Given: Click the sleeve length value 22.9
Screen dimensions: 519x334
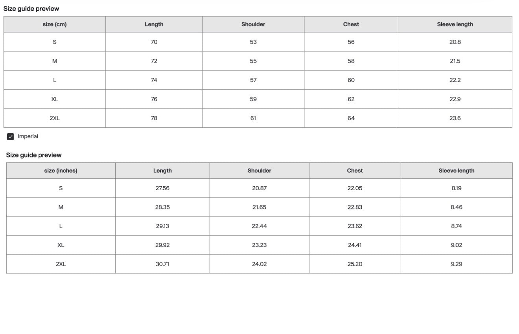Looking at the screenshot, I should pyautogui.click(x=455, y=99).
